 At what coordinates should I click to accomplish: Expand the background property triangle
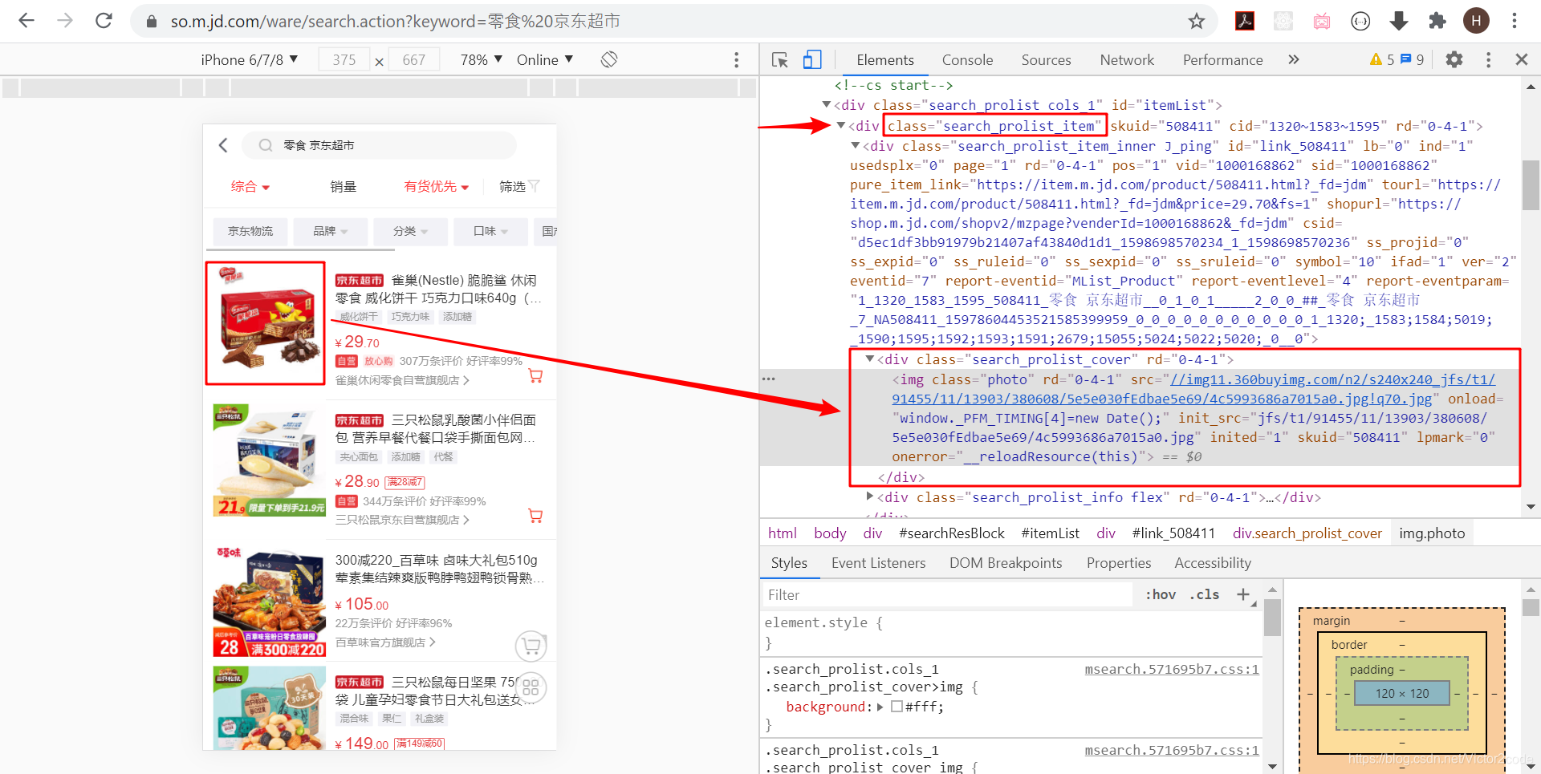point(880,707)
